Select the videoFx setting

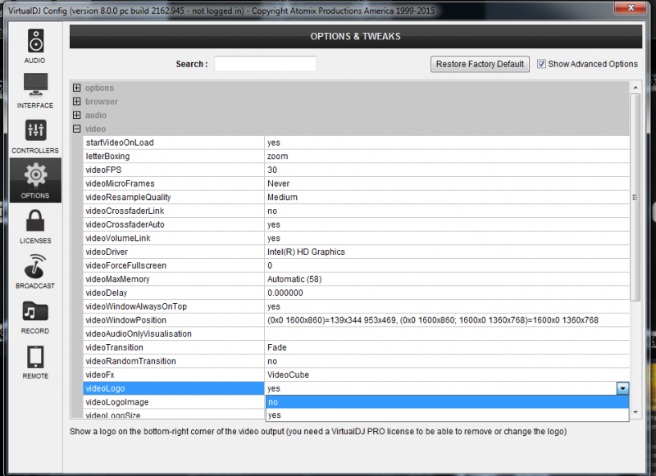(356, 374)
